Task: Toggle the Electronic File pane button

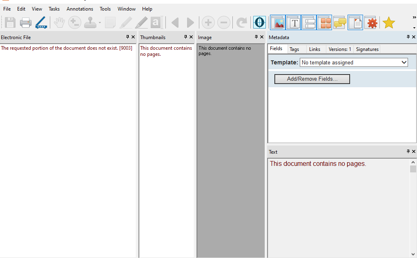Action: (x=355, y=23)
